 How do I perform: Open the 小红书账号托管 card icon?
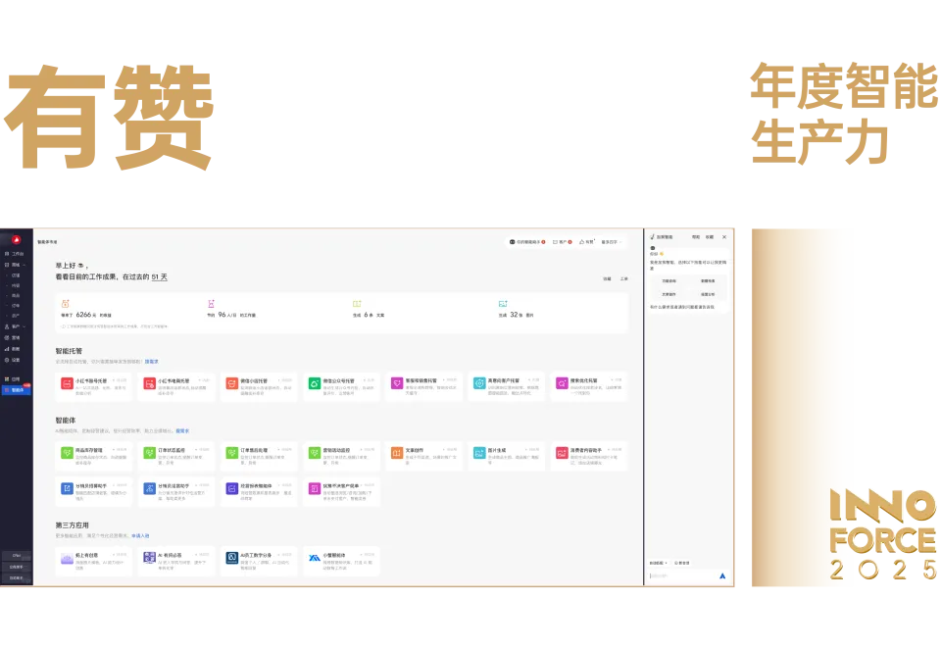point(67,384)
